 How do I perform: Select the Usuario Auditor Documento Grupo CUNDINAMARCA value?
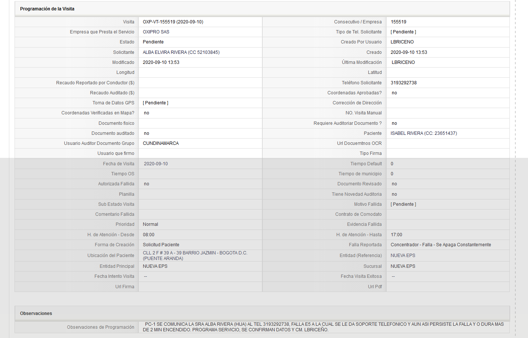coord(161,143)
